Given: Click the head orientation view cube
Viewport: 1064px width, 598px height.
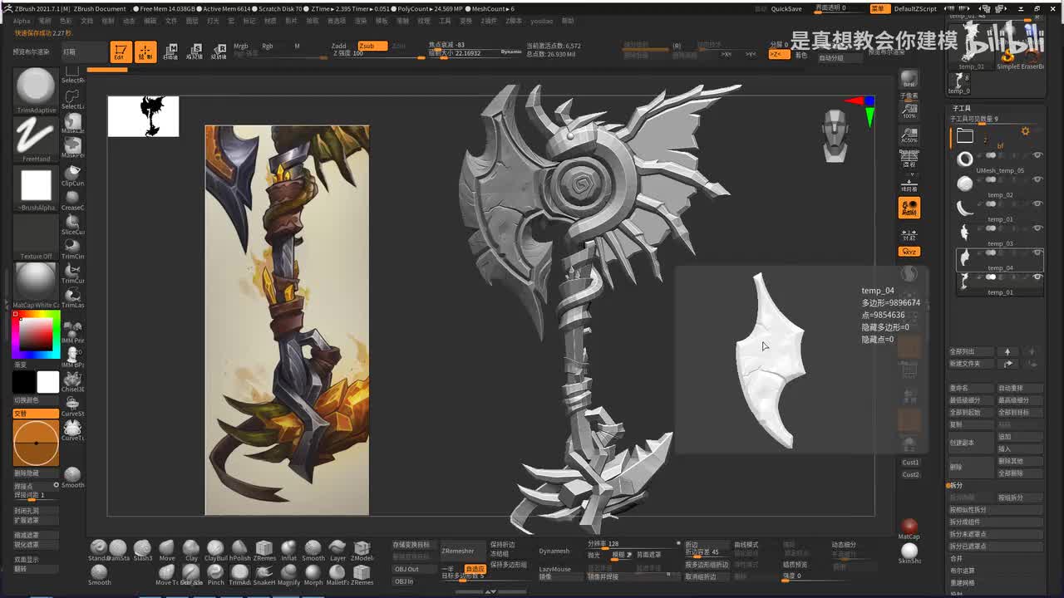Looking at the screenshot, I should click(x=835, y=136).
